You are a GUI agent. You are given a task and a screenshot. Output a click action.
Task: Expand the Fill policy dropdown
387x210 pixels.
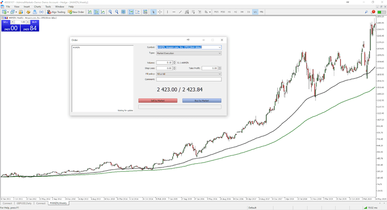(219, 74)
